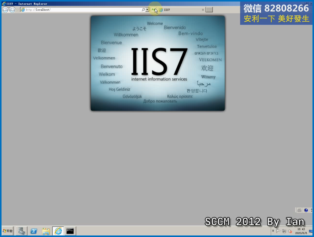Click the search magnifier in the address bar
This screenshot has width=314, height=237.
[143, 9]
